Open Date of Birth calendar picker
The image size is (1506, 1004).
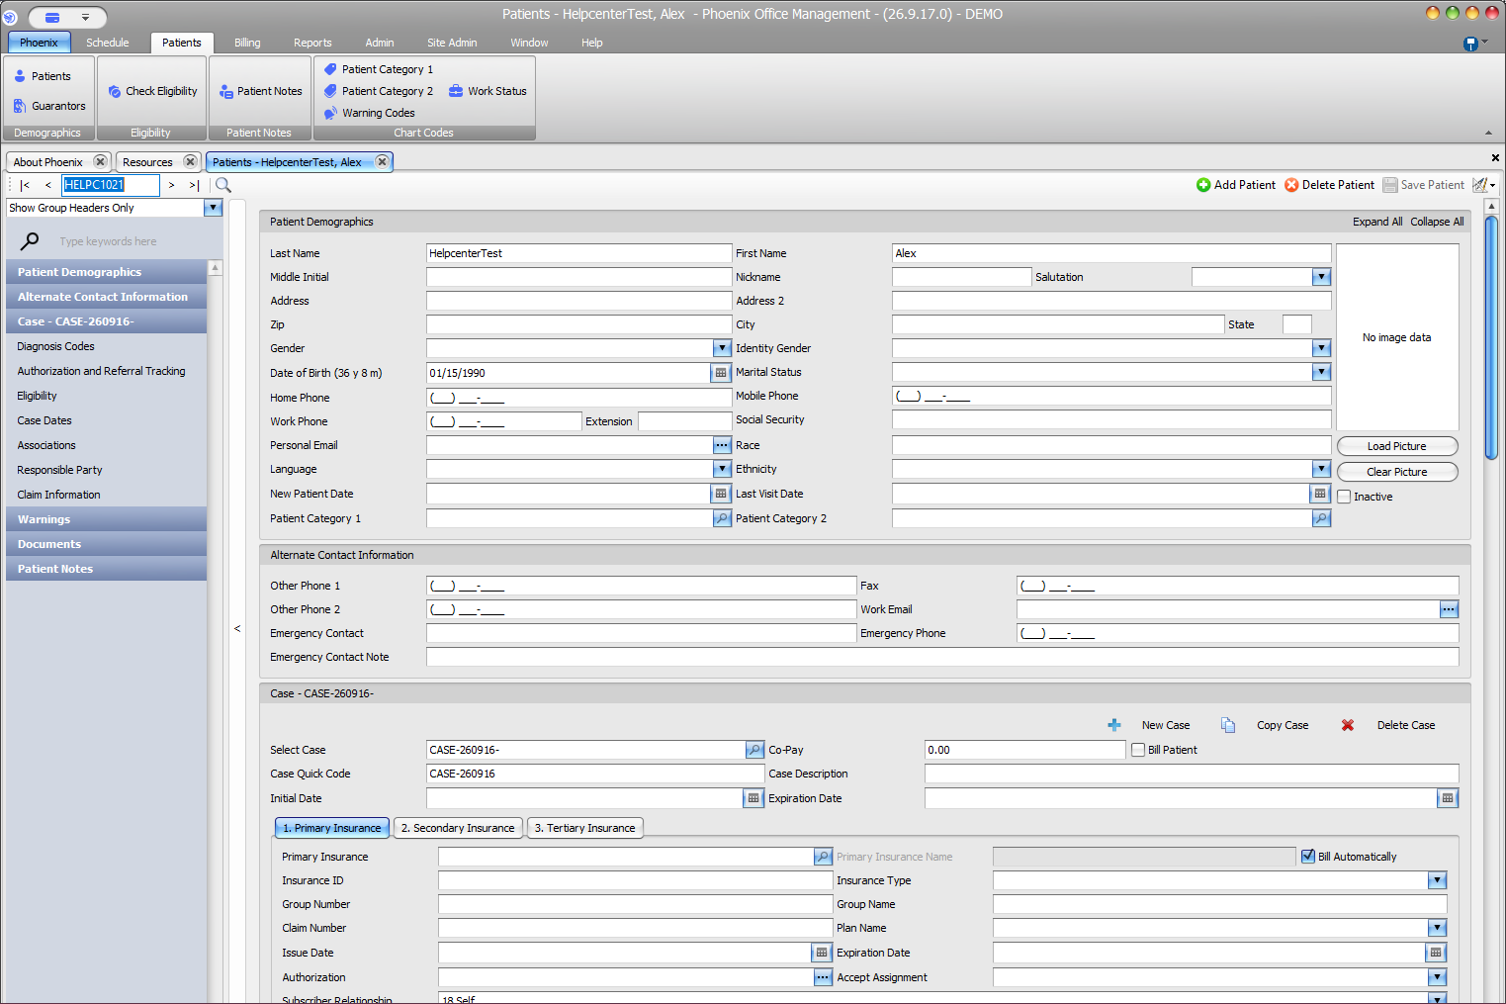coord(721,373)
